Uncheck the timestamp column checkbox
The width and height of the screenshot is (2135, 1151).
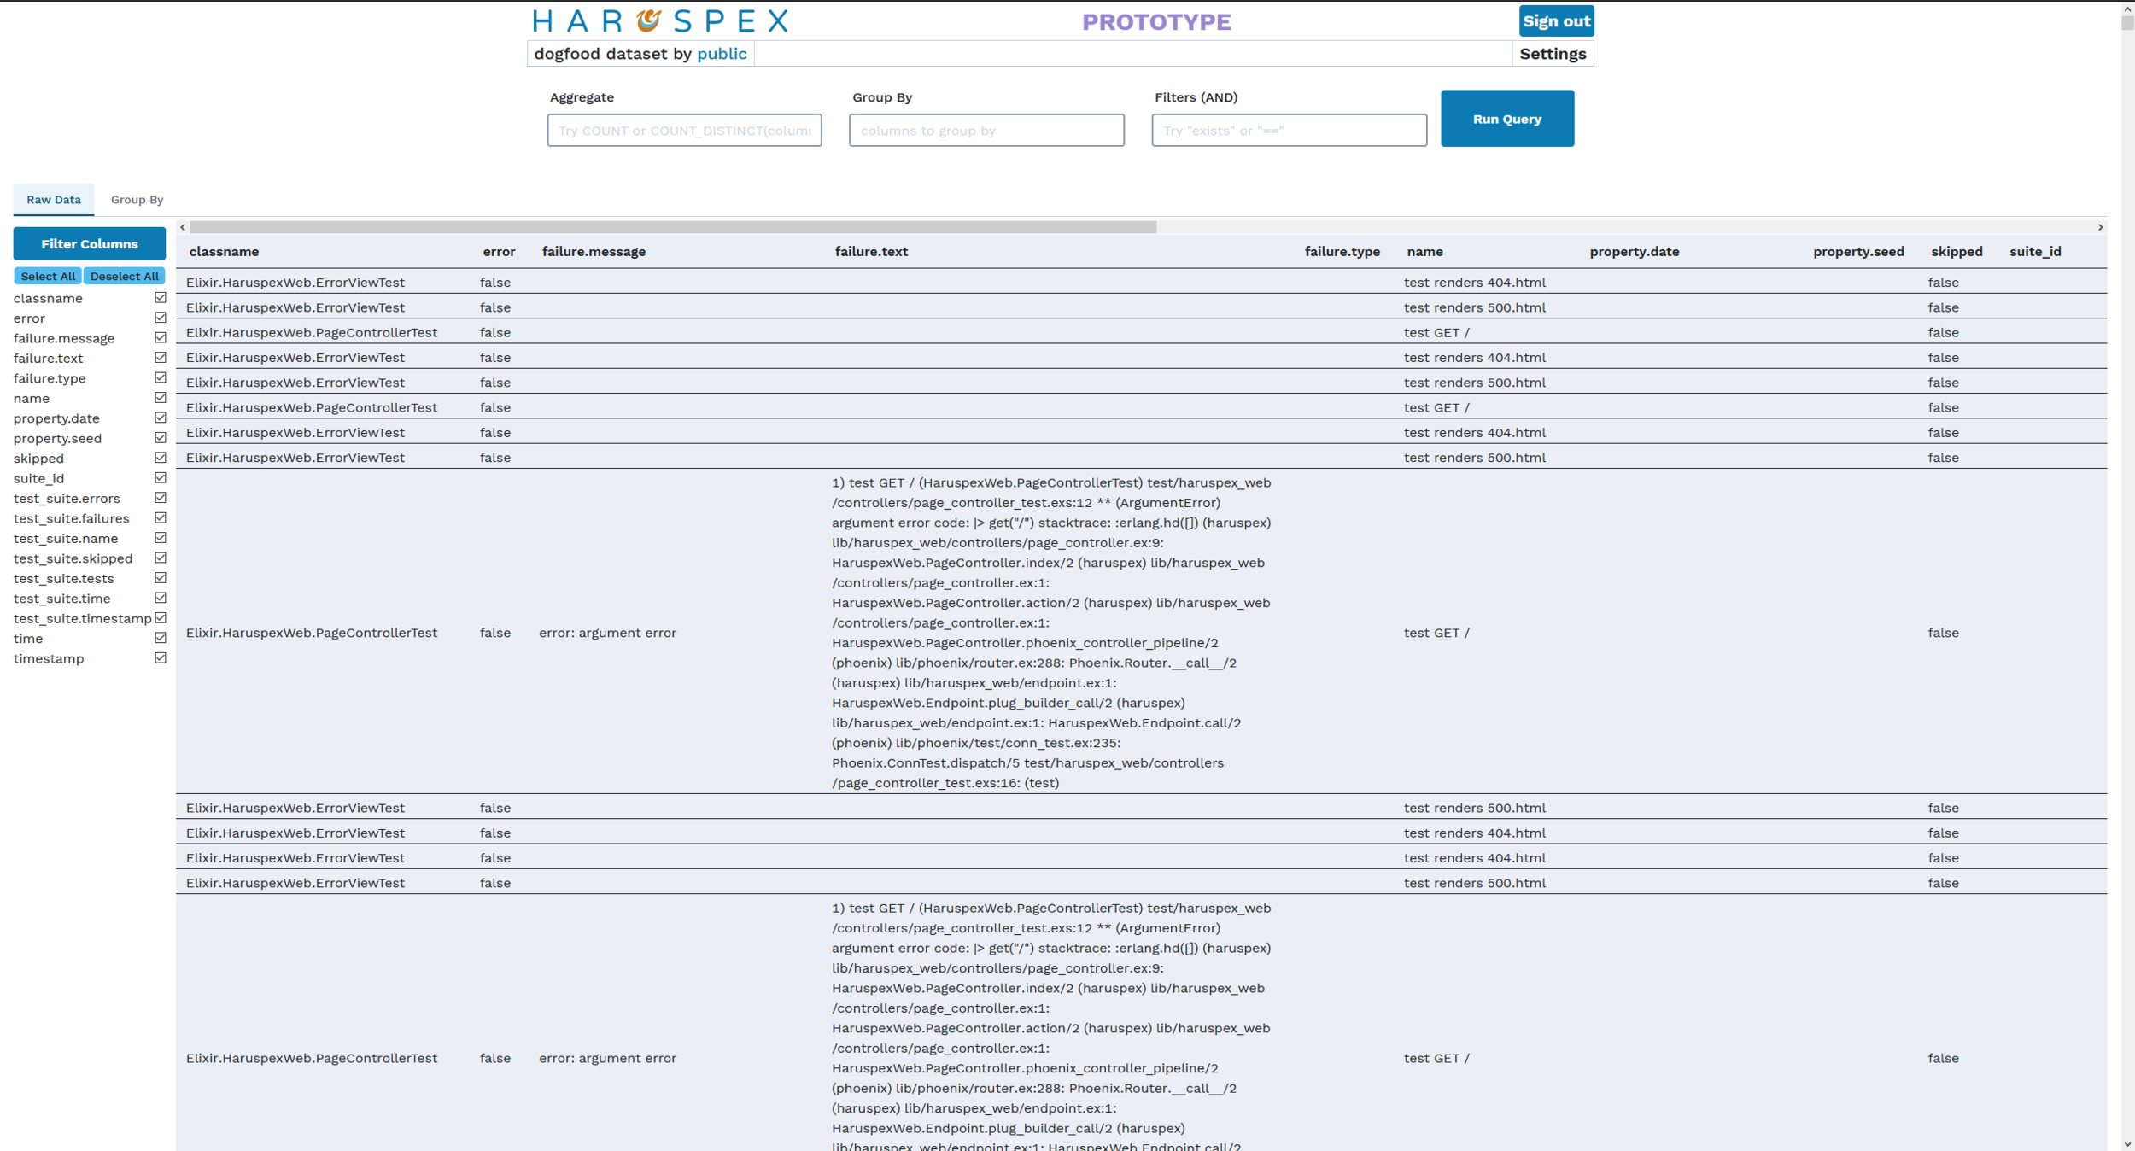click(160, 658)
